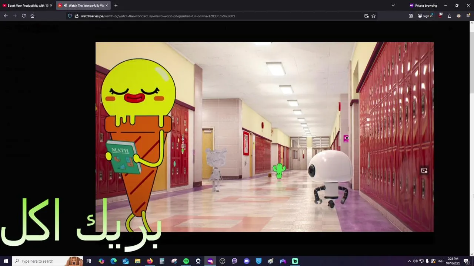Open uBlock extension with 17 badge

tap(440, 16)
